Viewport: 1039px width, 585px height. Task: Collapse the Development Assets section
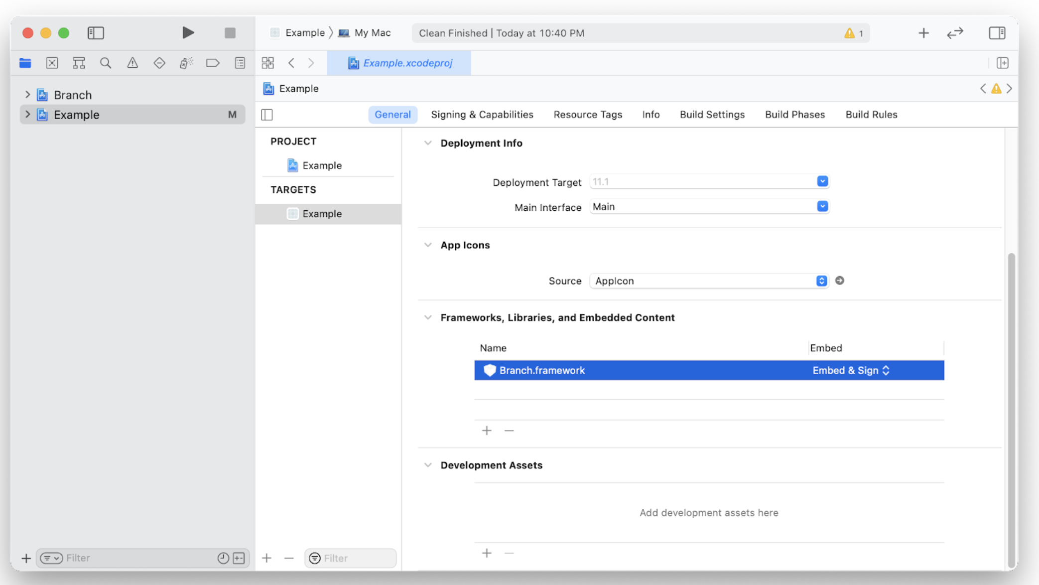[428, 465]
